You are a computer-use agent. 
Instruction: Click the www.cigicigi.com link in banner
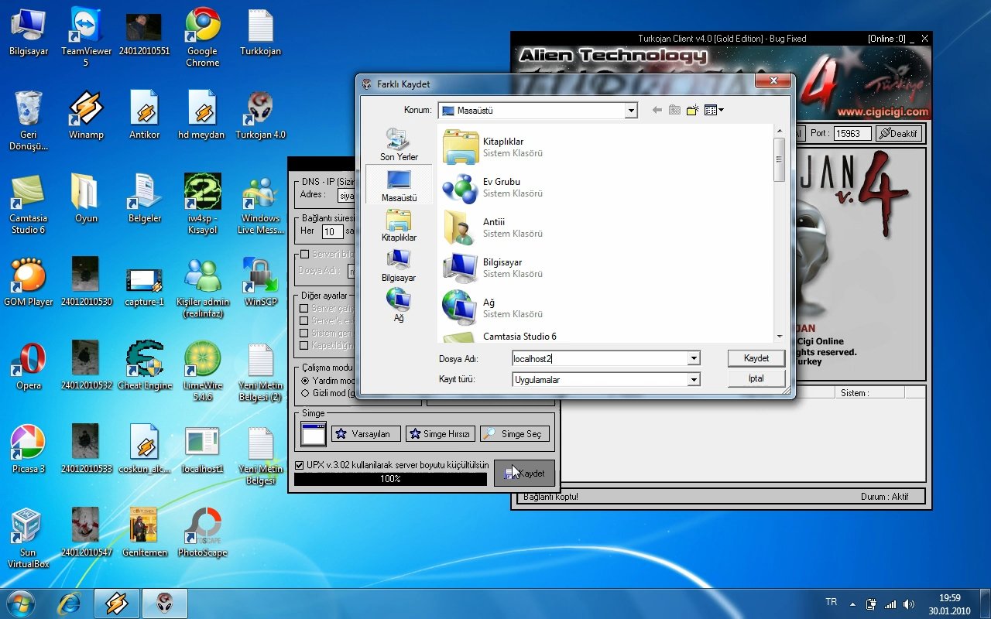[x=882, y=112]
